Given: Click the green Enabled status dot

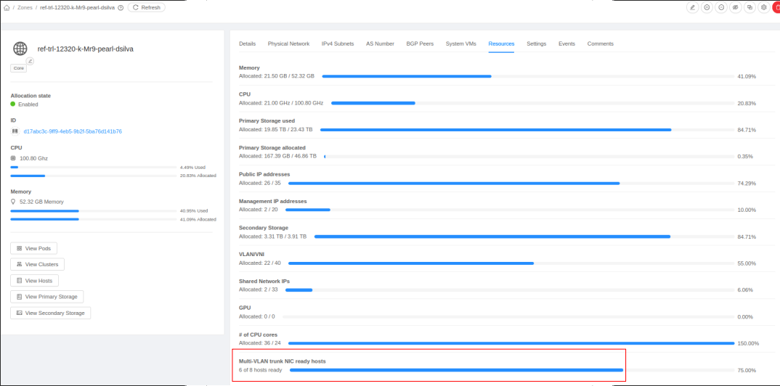Looking at the screenshot, I should pos(13,104).
